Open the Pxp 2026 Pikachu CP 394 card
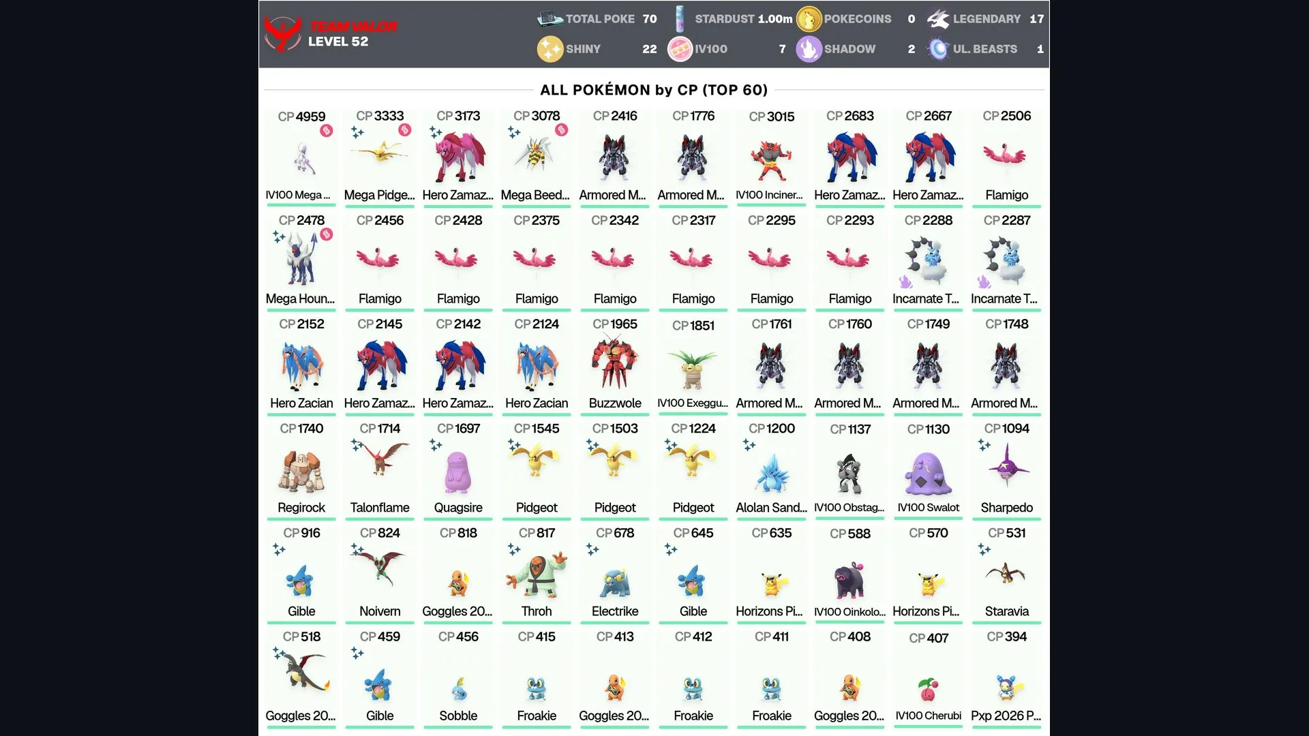1309x736 pixels. pyautogui.click(x=1007, y=678)
